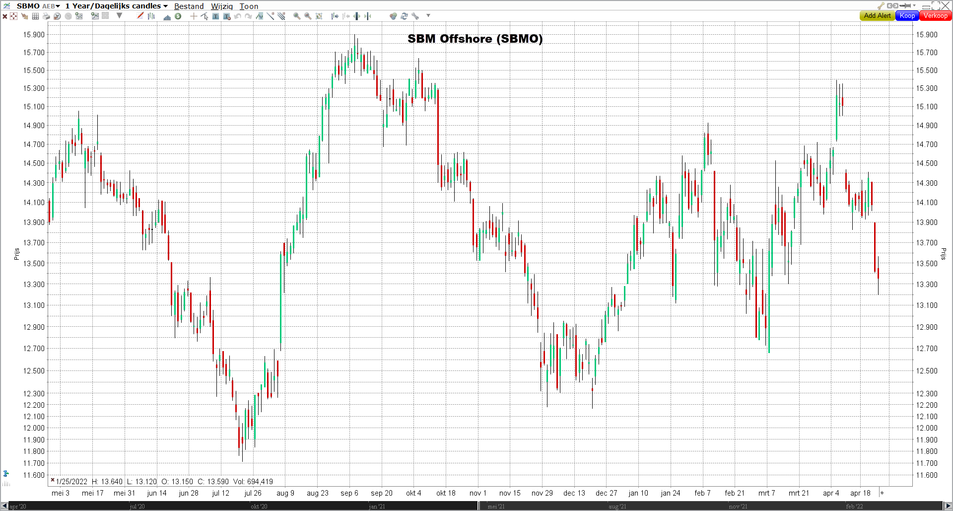Open the gray triangle toolbar dropdown
Screen dimensions: 953x511
[x=119, y=15]
